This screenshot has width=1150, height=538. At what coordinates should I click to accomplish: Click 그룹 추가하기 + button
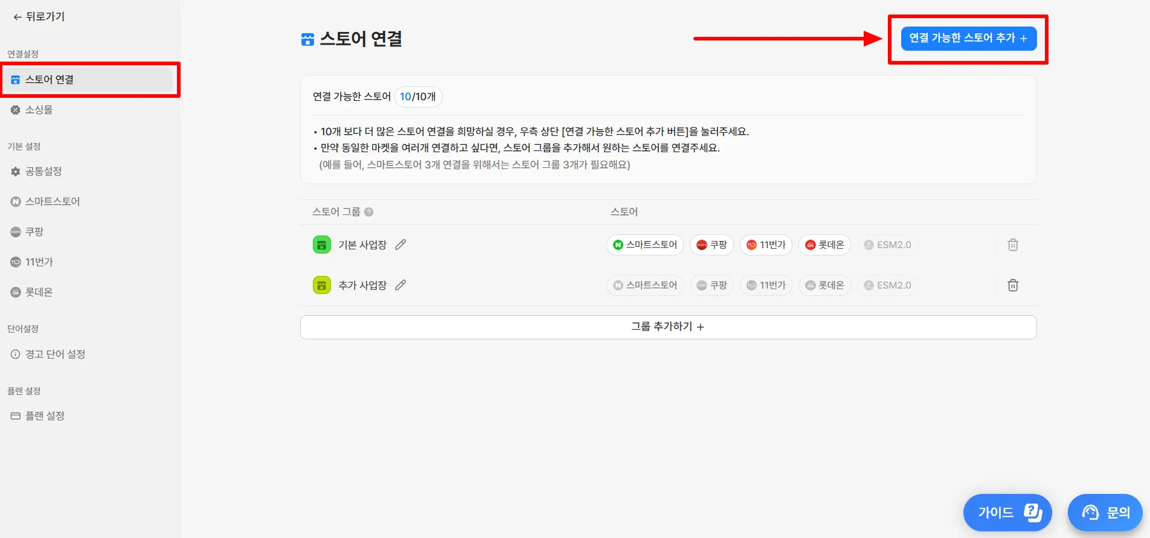(668, 327)
